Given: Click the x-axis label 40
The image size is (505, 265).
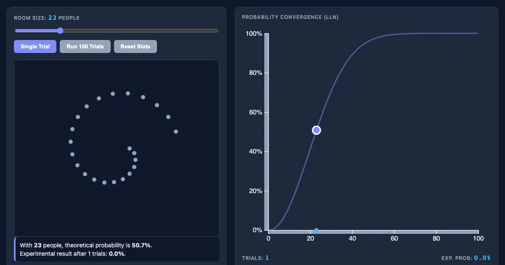Looking at the screenshot, I should [x=353, y=238].
